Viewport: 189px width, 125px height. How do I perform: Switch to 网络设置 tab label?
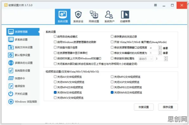click(94, 21)
